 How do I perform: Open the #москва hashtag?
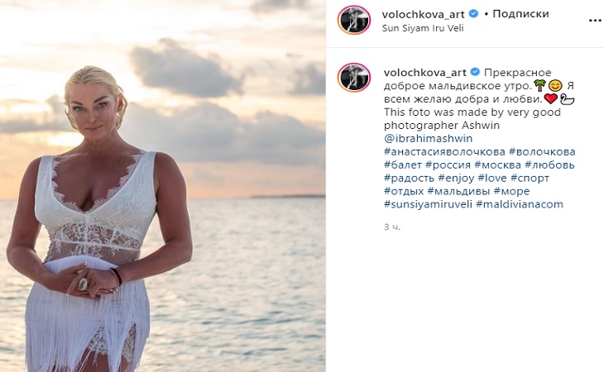click(x=497, y=165)
